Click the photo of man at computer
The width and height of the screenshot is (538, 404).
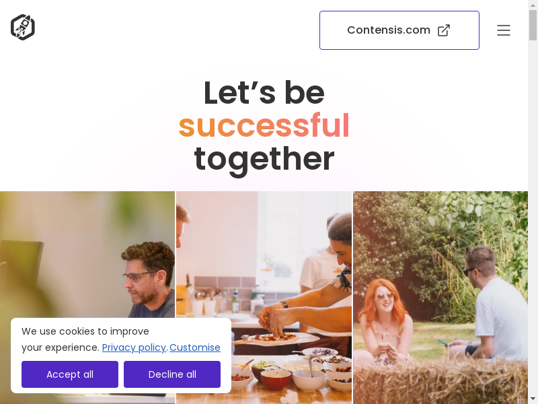pos(87,255)
